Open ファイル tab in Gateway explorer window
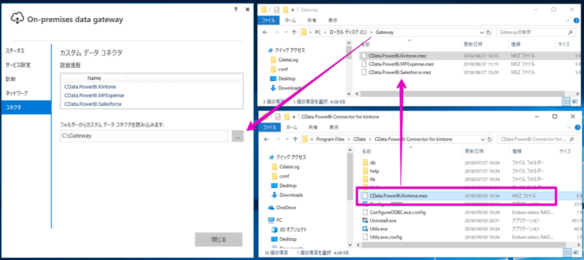This screenshot has width=584, height=260. pyautogui.click(x=269, y=20)
